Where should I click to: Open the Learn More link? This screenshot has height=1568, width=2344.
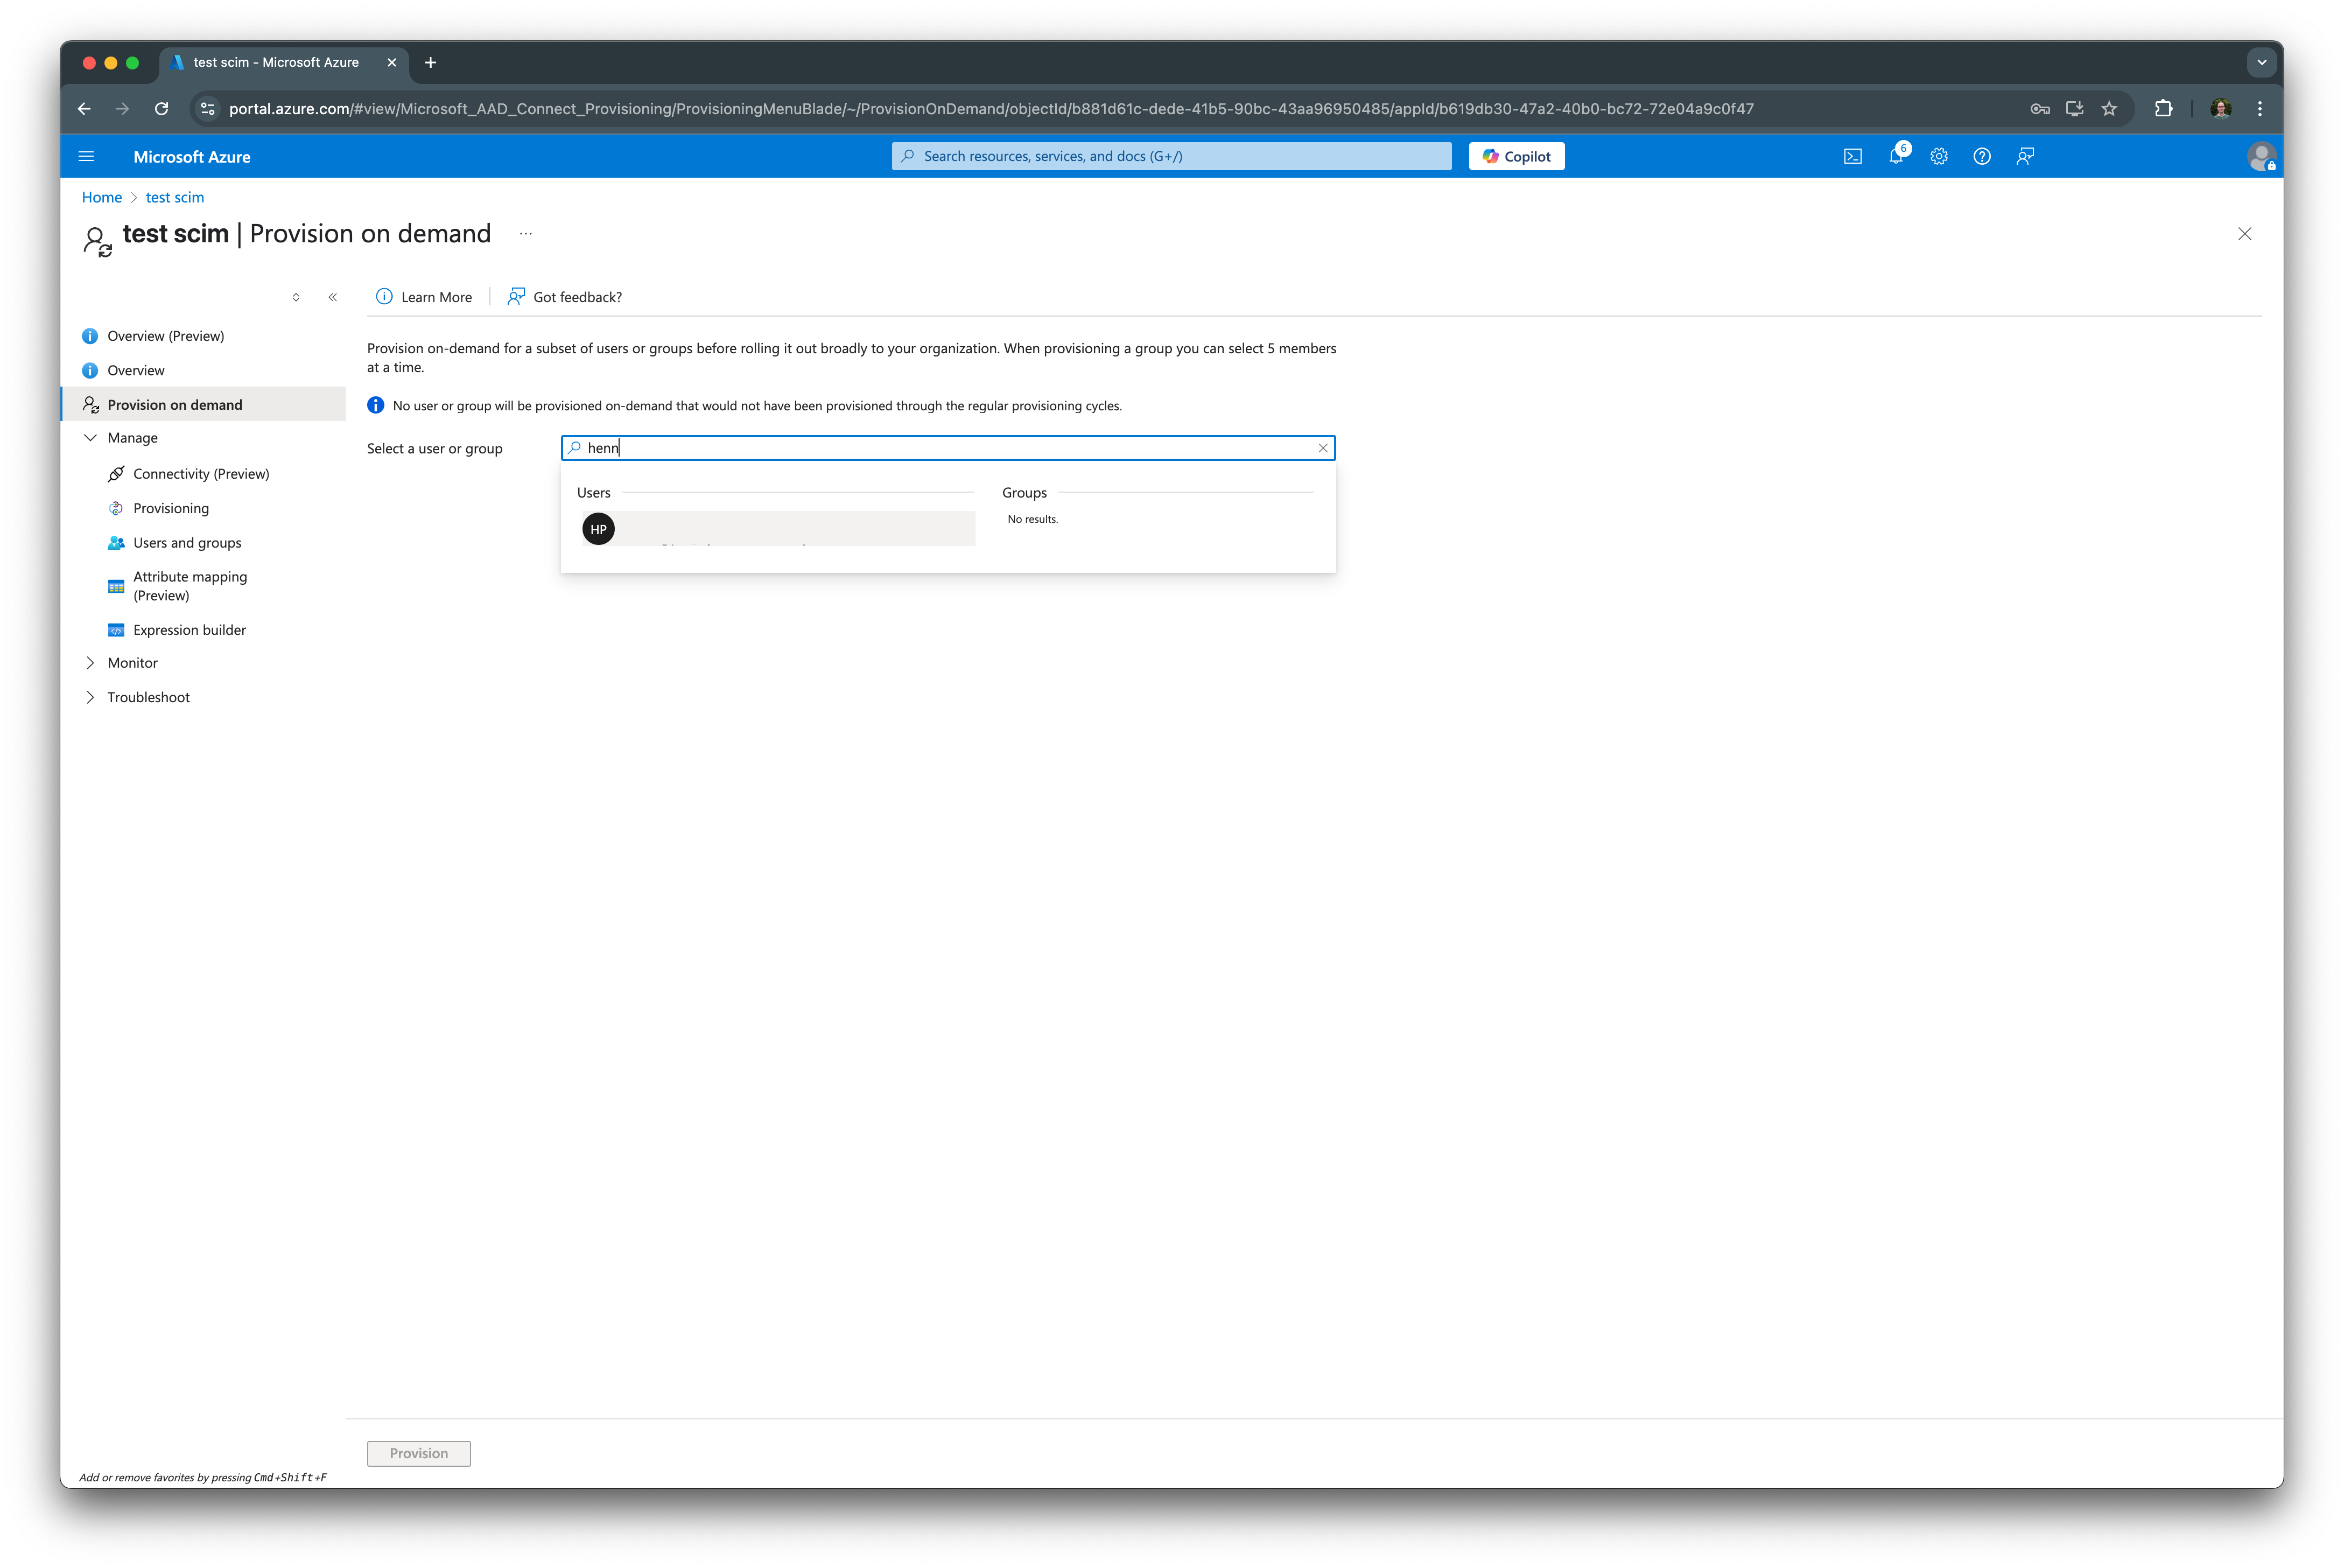436,296
